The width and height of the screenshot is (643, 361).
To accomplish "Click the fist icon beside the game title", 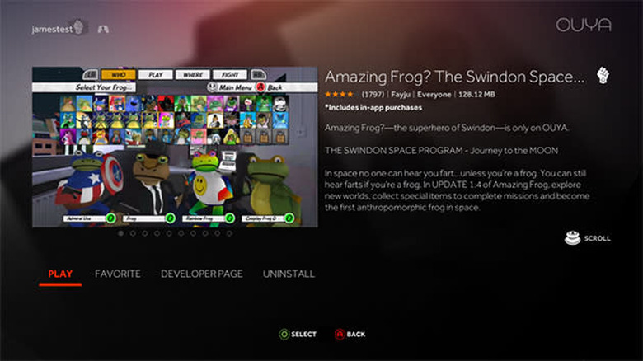I will (603, 76).
